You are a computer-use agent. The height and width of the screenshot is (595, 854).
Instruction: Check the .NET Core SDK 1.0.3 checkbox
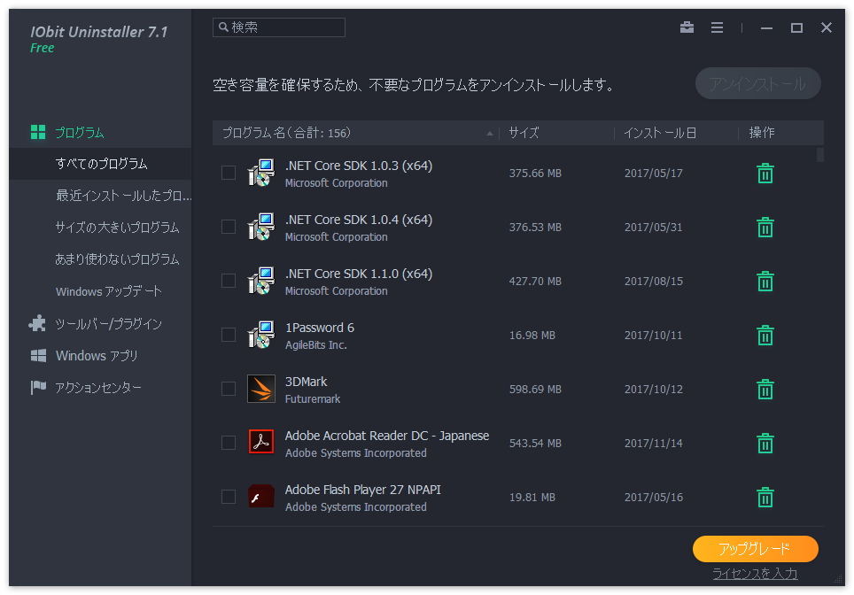pyautogui.click(x=228, y=173)
